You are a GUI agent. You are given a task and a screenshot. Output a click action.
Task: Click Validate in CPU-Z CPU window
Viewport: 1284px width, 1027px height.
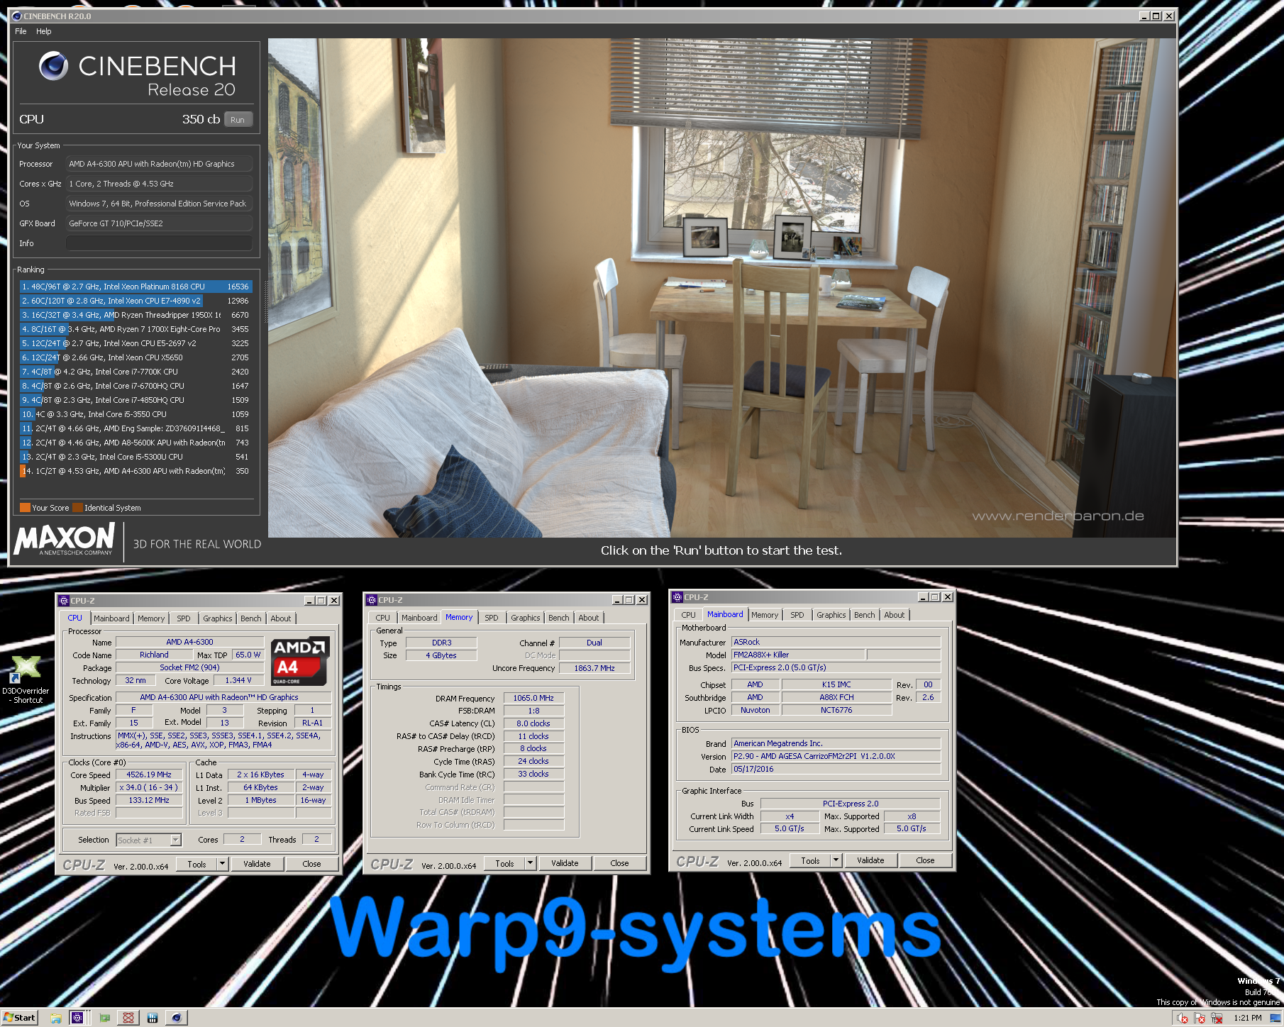pos(257,864)
